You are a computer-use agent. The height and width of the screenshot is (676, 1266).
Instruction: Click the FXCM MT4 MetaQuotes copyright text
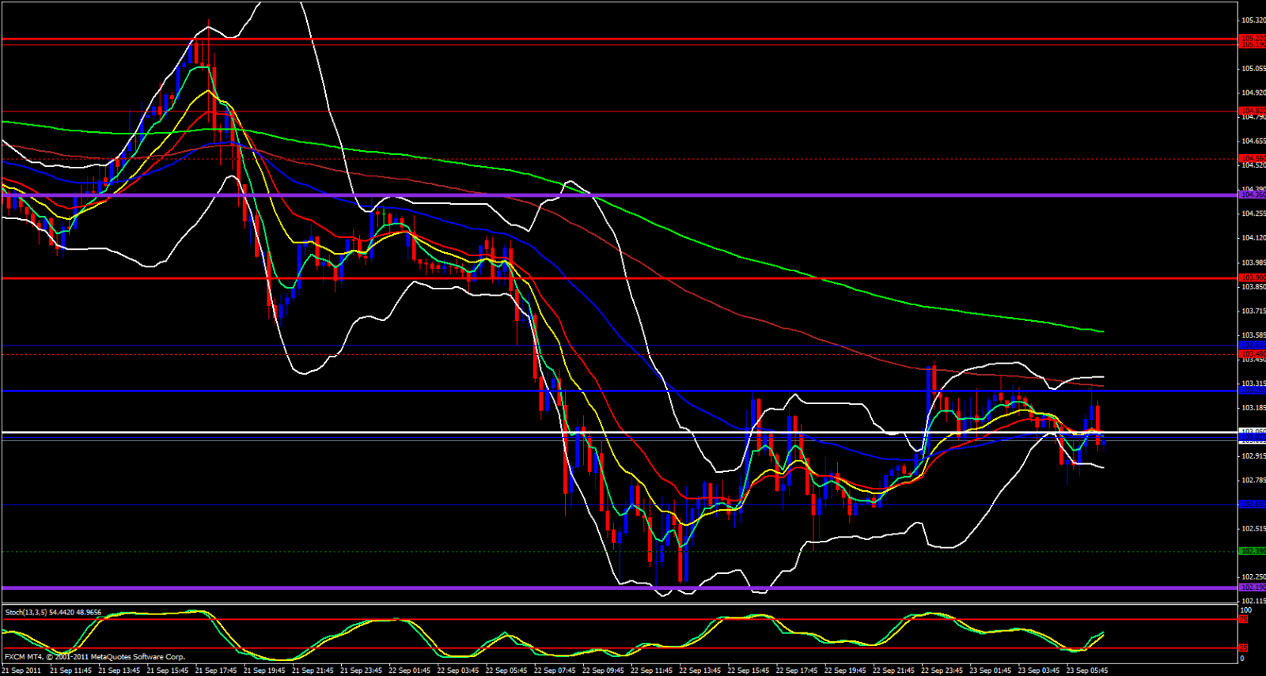95,656
